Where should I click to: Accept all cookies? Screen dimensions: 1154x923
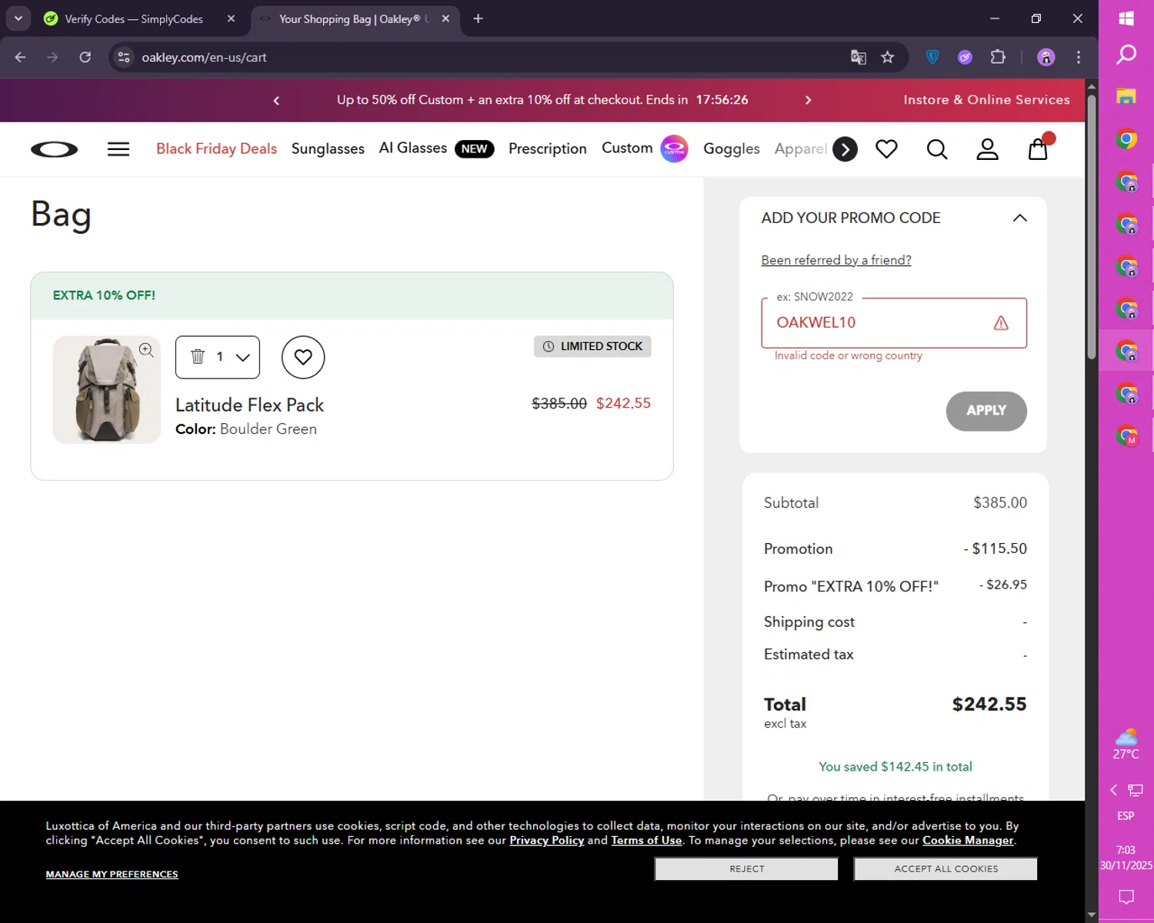pos(946,869)
